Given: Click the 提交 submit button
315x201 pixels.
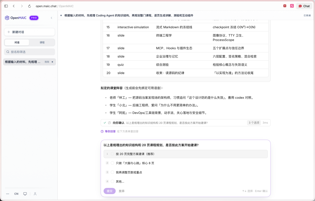Looking at the screenshot, I should [x=109, y=191].
